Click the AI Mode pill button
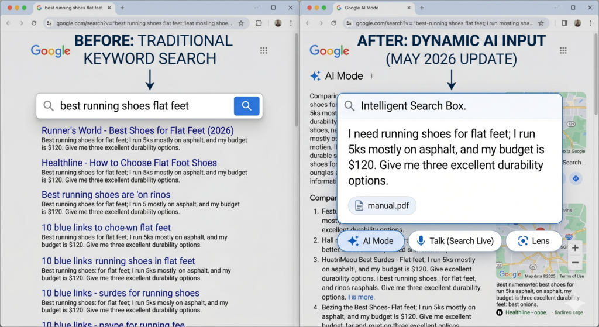This screenshot has height=327, width=599. [x=370, y=241]
